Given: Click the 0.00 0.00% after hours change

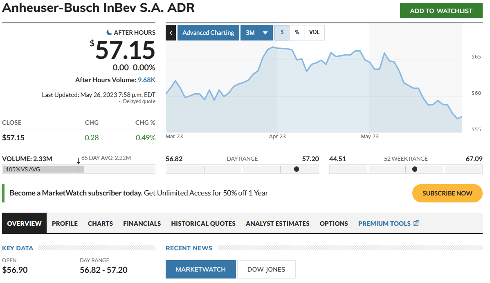Looking at the screenshot, I should [x=134, y=67].
